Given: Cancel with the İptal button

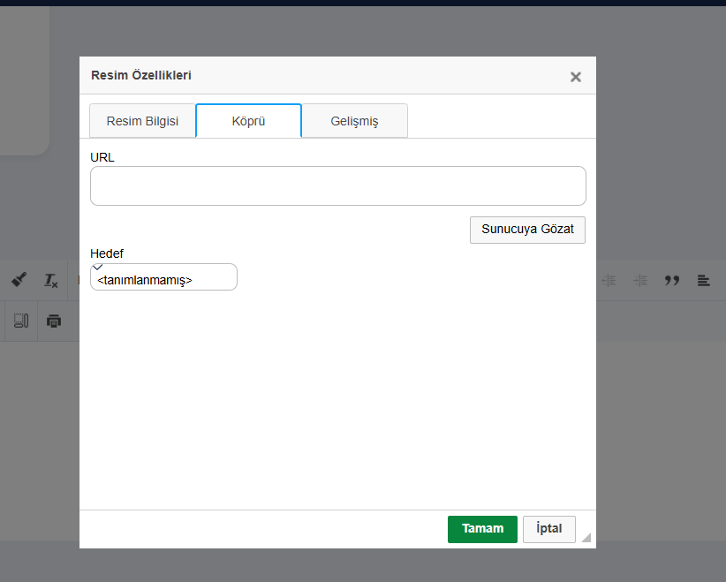Looking at the screenshot, I should click(x=549, y=529).
